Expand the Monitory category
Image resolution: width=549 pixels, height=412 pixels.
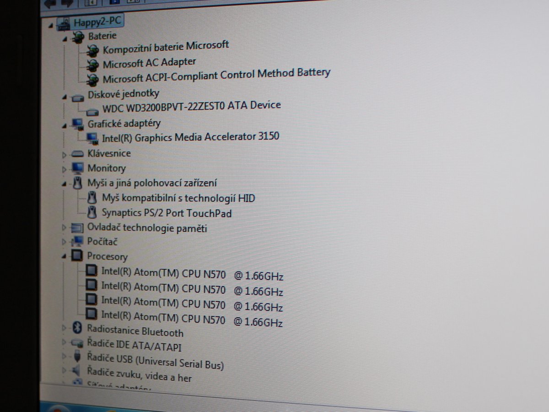click(65, 170)
